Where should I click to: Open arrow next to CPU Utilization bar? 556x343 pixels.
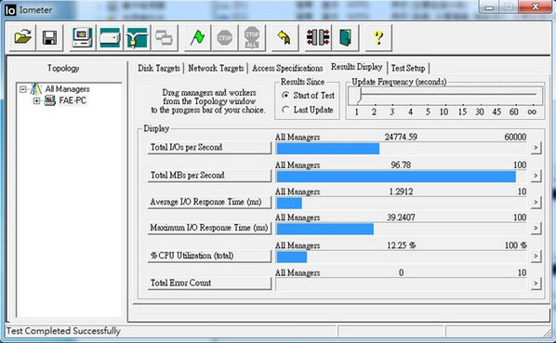[x=536, y=256]
